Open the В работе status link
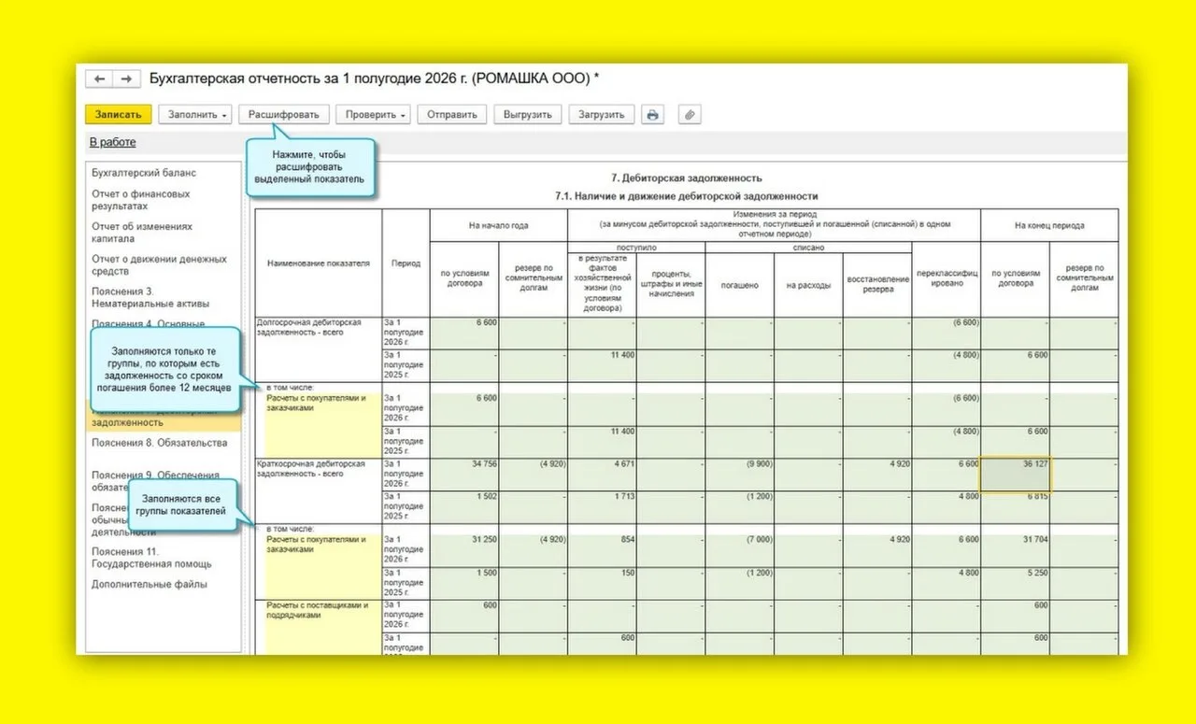This screenshot has width=1196, height=724. click(x=112, y=142)
